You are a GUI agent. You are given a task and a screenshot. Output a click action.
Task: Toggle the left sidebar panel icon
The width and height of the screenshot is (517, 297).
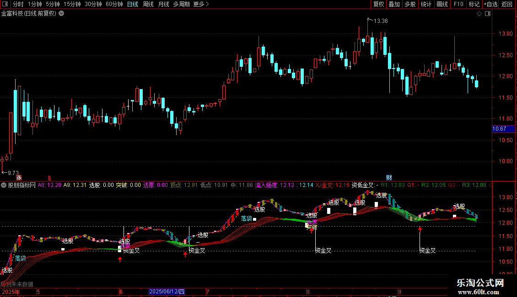5,4
